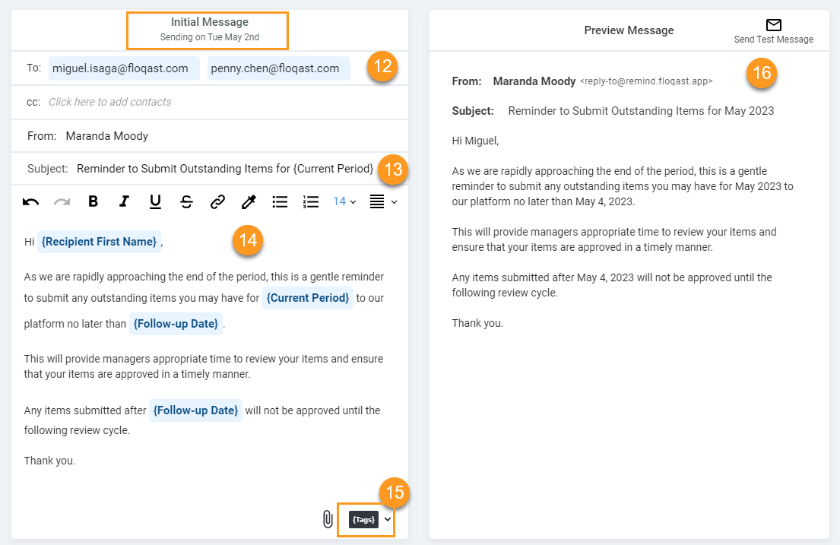Attach a file using the paperclip icon
Image resolution: width=840 pixels, height=545 pixels.
[x=328, y=518]
